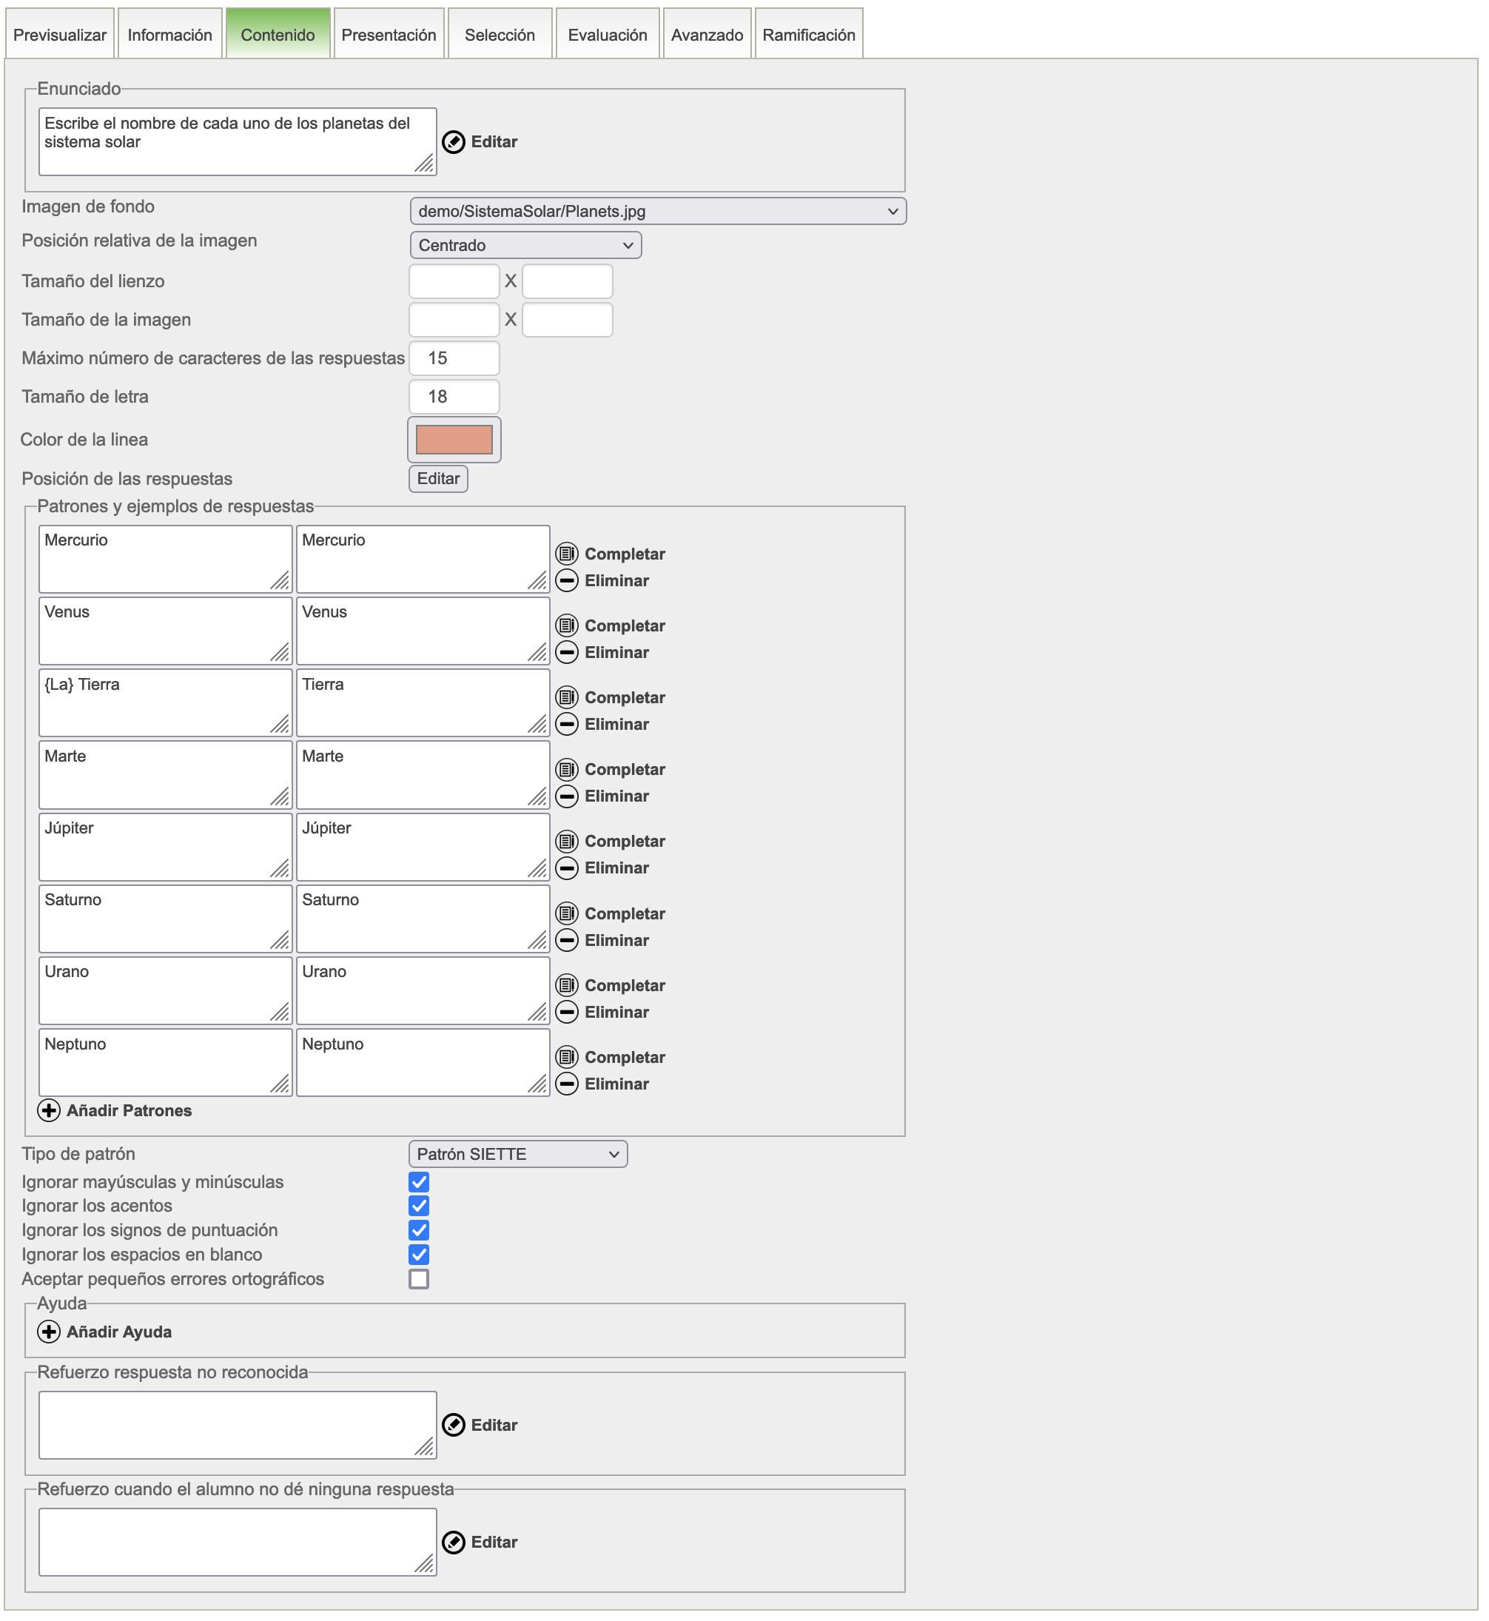Edit the 'Refuerzo respuesta no reconocida' text via pencil icon
The width and height of the screenshot is (1489, 1621).
pyautogui.click(x=454, y=1424)
